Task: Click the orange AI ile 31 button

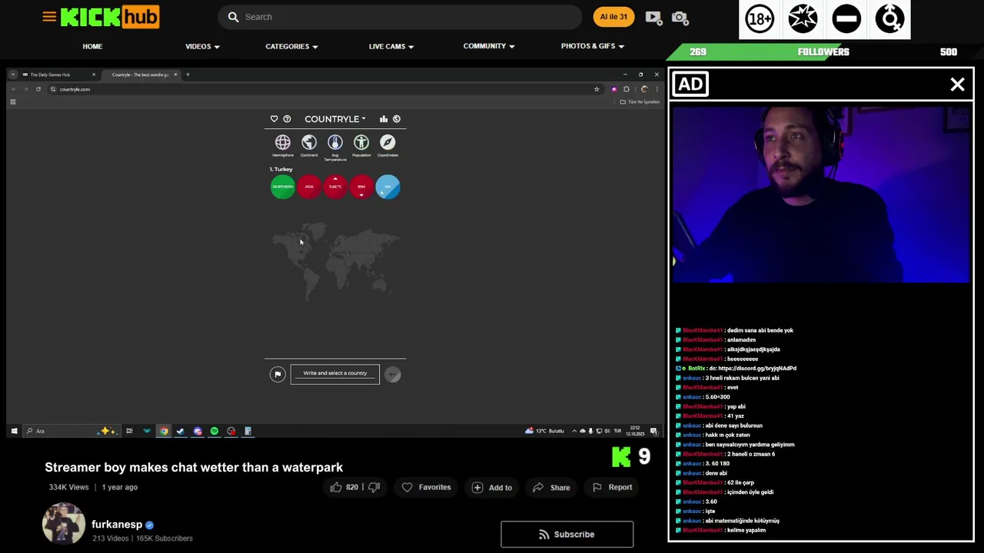Action: pyautogui.click(x=613, y=17)
